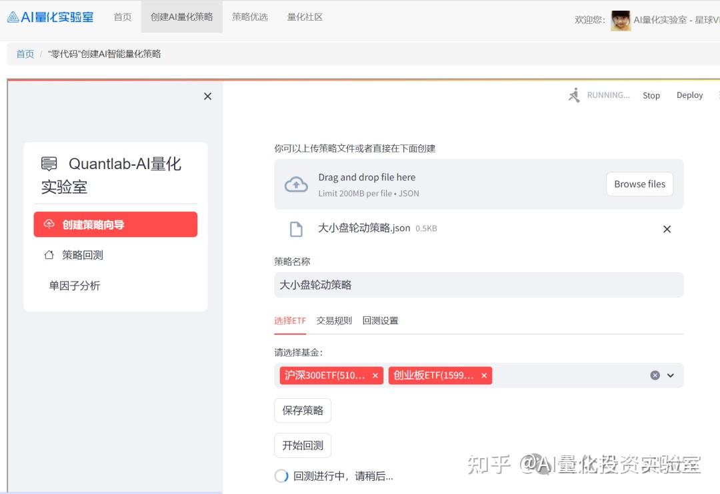Click the AI量化实验室 logo icon
The width and height of the screenshot is (720, 494).
[12, 17]
